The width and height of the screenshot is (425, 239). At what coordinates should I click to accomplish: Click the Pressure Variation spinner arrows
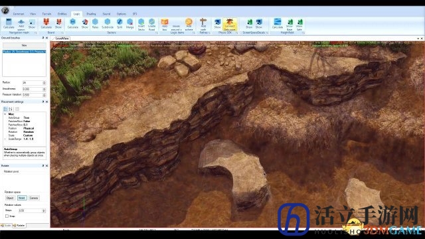(44, 95)
